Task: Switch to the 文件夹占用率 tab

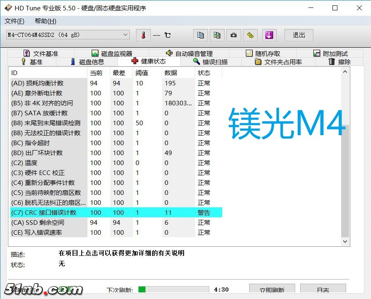Action: [x=278, y=62]
